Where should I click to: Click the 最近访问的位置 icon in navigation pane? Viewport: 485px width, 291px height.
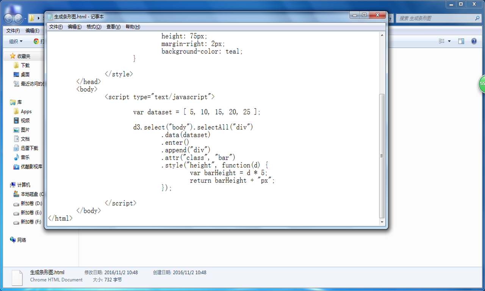pyautogui.click(x=16, y=84)
